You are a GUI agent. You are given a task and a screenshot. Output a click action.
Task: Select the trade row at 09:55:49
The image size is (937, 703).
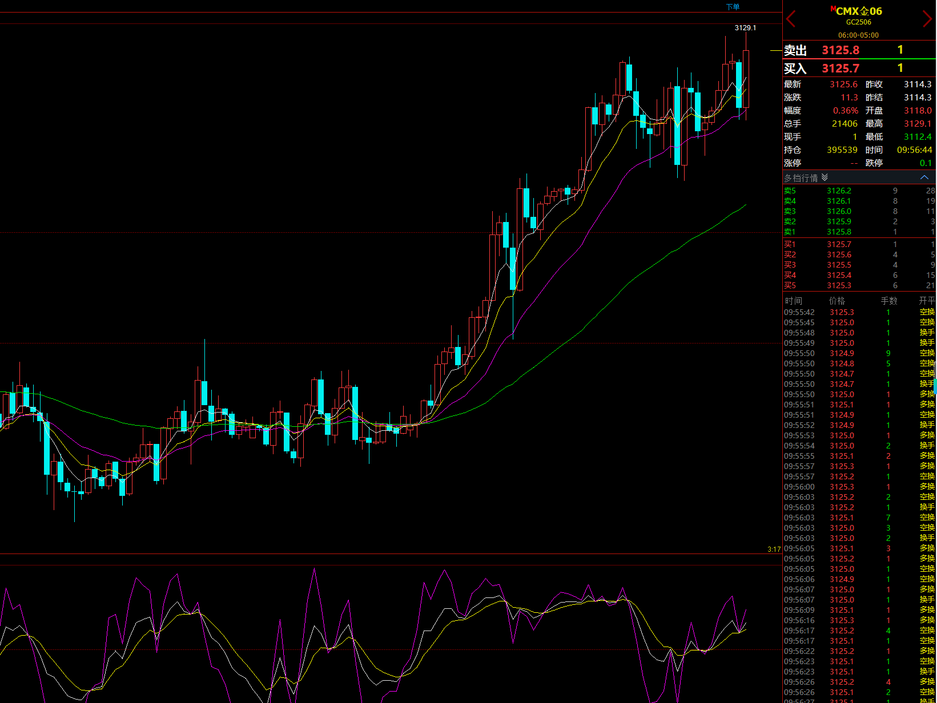coord(859,343)
